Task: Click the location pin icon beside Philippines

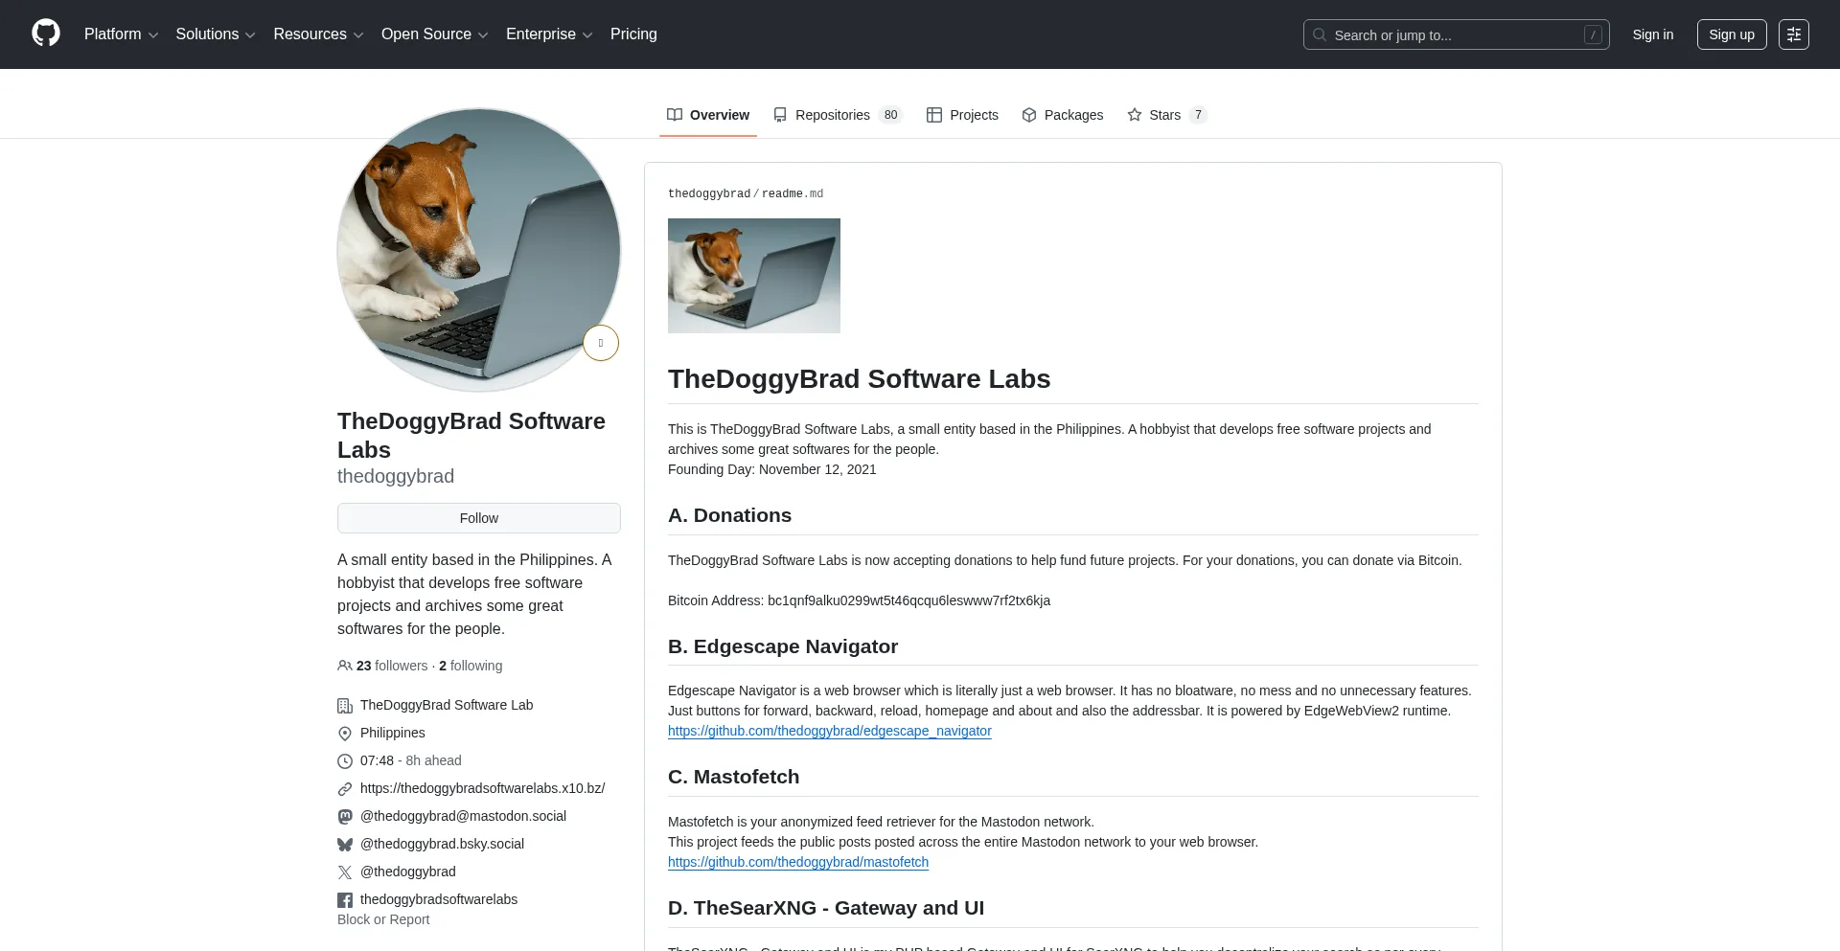Action: [x=345, y=733]
